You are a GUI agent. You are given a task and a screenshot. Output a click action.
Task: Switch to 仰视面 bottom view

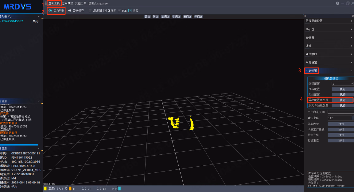pos(198,17)
